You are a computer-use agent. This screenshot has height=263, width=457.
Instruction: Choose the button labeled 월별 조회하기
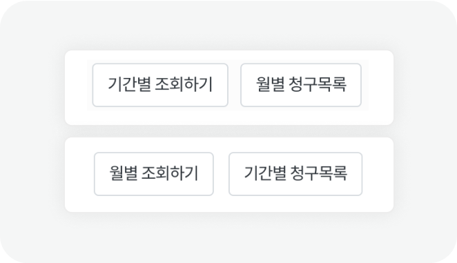pos(153,174)
